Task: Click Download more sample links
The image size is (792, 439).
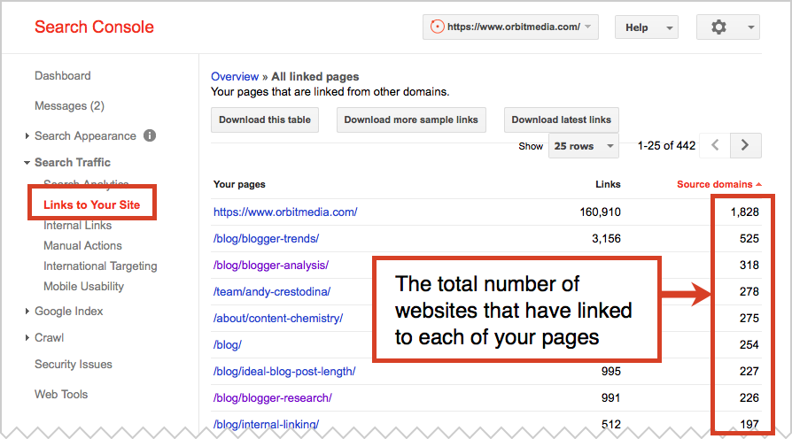Action: [411, 119]
